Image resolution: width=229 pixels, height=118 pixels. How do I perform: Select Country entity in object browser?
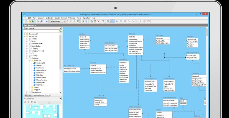(34, 56)
